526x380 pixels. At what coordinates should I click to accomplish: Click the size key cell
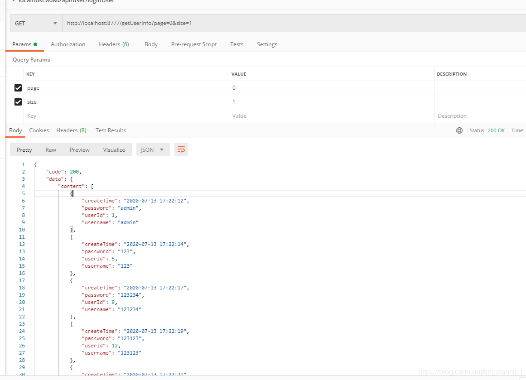[126, 102]
